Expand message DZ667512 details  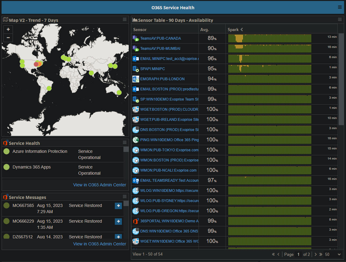[118, 236]
